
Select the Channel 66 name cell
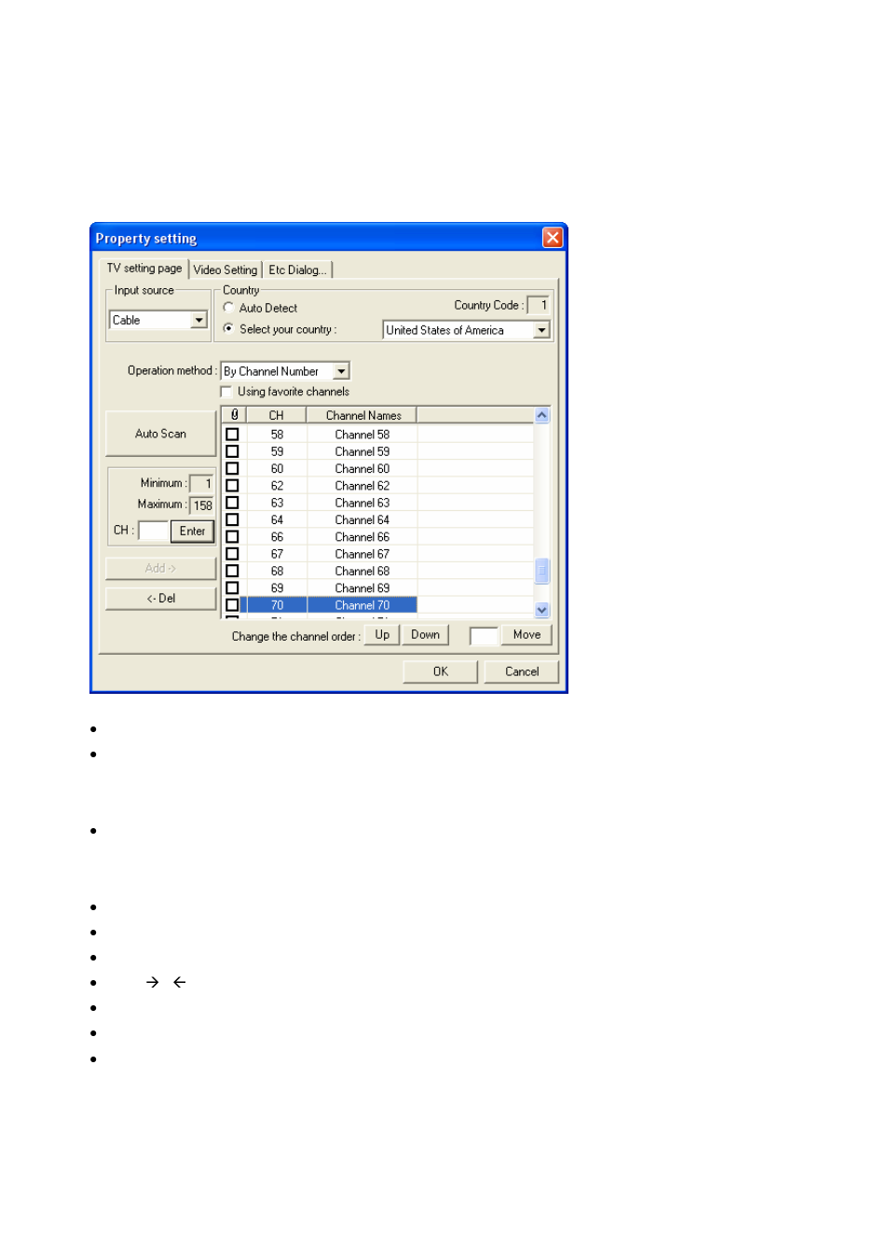point(362,537)
